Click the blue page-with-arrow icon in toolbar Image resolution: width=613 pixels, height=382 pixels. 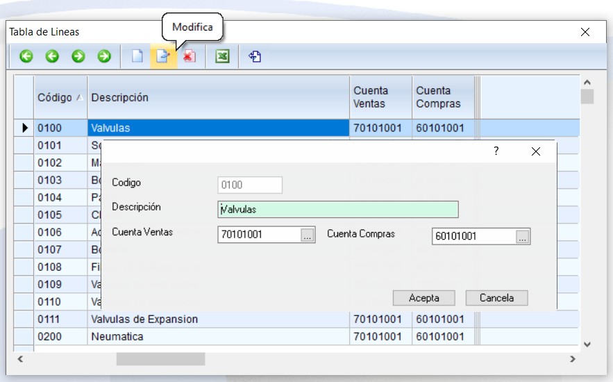[255, 57]
